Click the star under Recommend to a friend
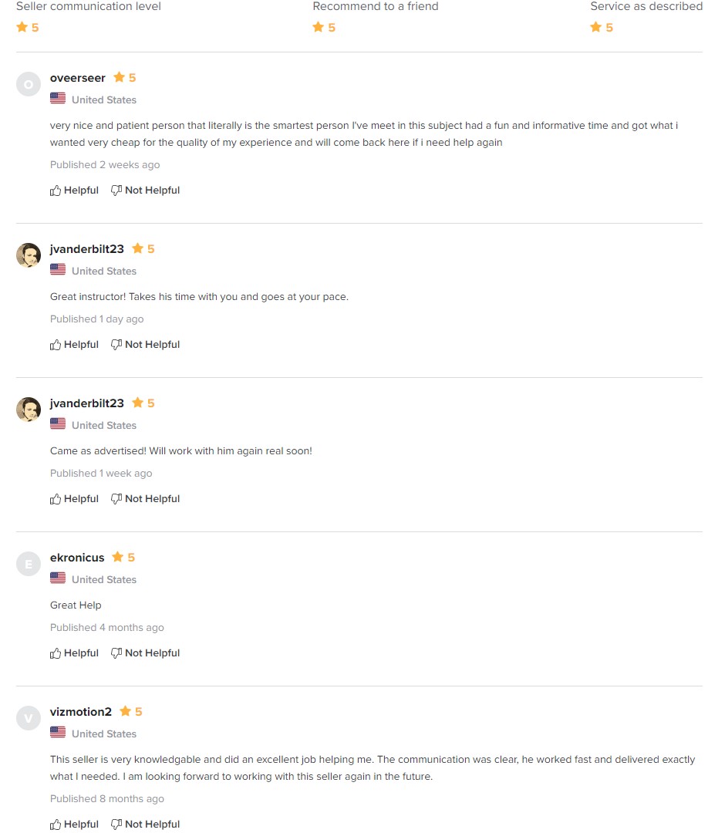 coord(318,27)
